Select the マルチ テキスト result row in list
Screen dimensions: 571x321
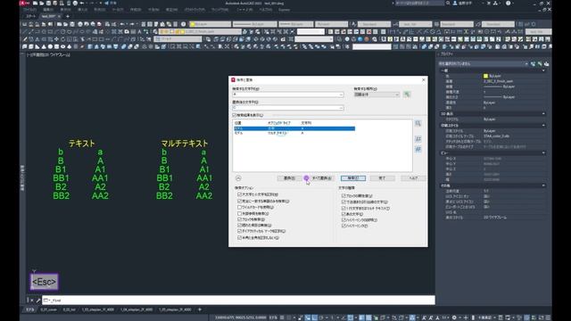[x=294, y=133]
